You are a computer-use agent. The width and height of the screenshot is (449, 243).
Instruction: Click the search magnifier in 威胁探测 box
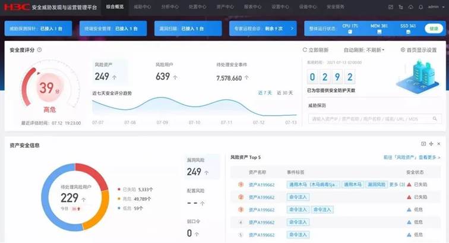[x=436, y=119]
